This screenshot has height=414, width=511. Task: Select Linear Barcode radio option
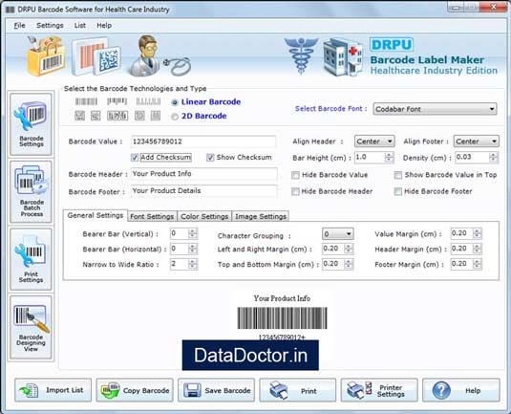click(x=175, y=102)
